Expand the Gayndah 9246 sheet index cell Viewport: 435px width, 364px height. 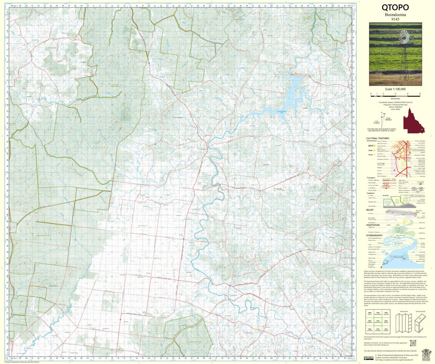386,314
